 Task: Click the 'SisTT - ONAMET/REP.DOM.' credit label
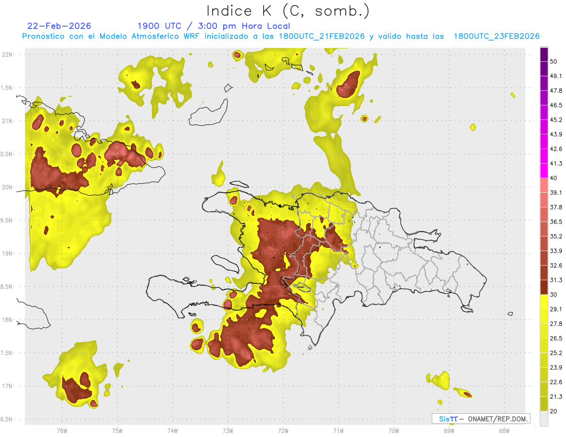coord(481,419)
